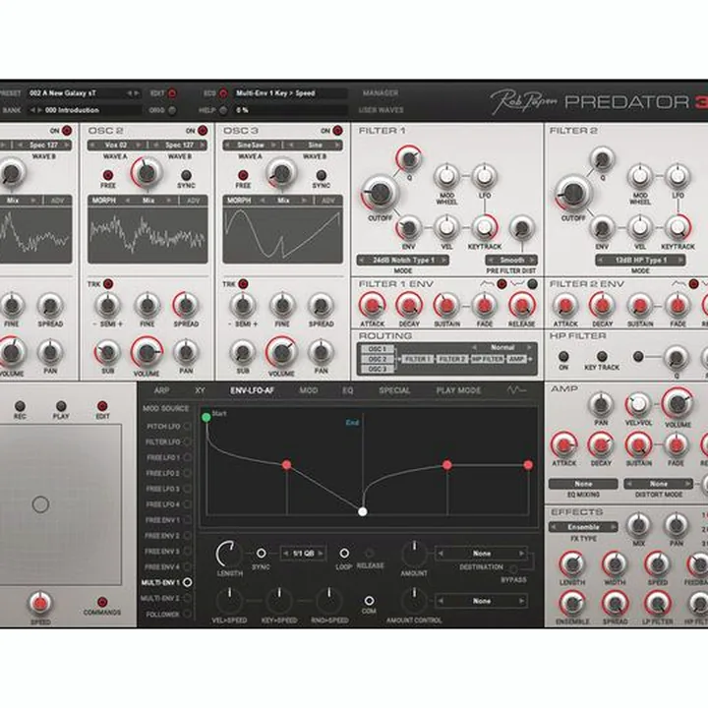The width and height of the screenshot is (708, 708).
Task: Open OSC 2 Wave A Vox 02 selector
Action: coord(116,145)
